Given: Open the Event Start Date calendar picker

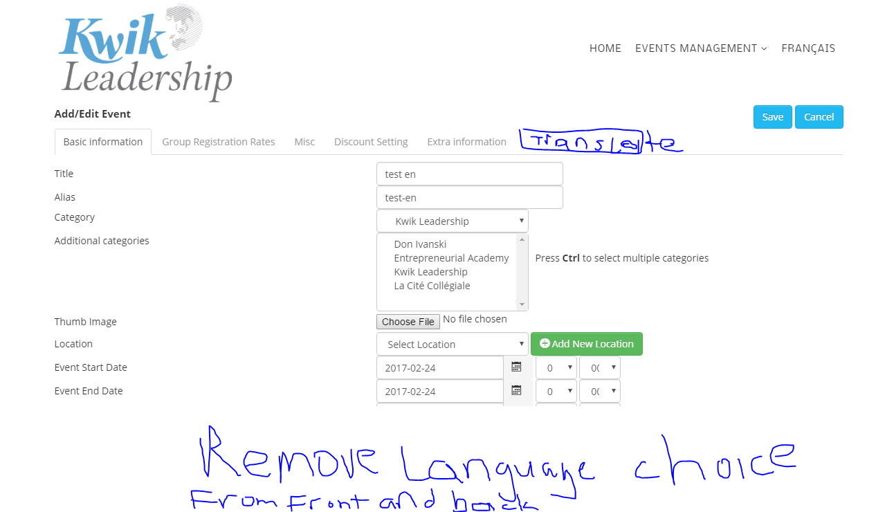Looking at the screenshot, I should point(516,367).
